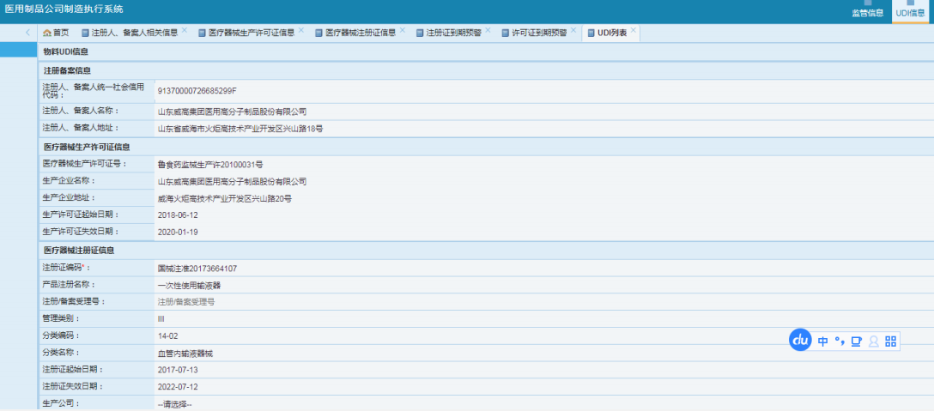The height and width of the screenshot is (411, 934).
Task: Open the IME toolbox grid icon
Action: 891,341
